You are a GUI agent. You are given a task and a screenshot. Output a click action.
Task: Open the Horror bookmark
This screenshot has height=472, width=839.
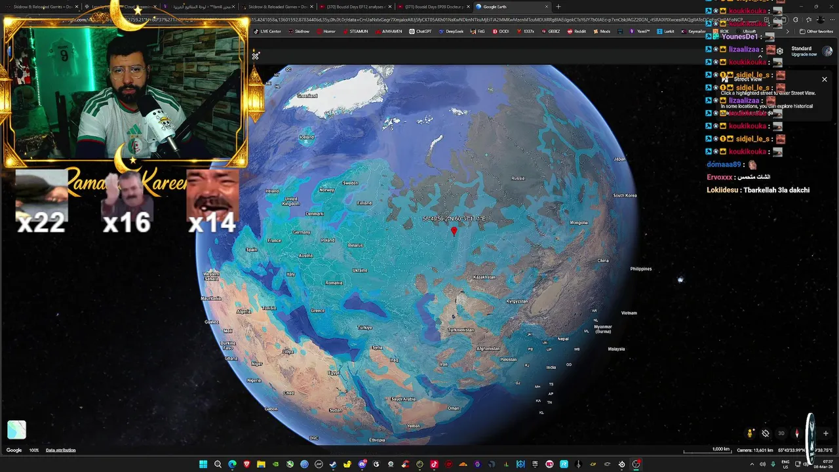(x=326, y=31)
